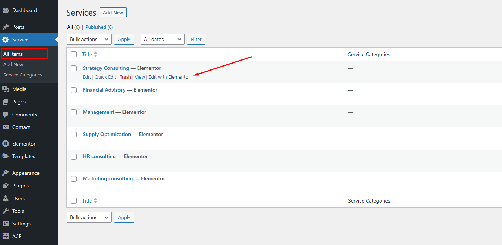The image size is (502, 245).
Task: Click the Dashboard gauge icon in sidebar
Action: [x=6, y=11]
